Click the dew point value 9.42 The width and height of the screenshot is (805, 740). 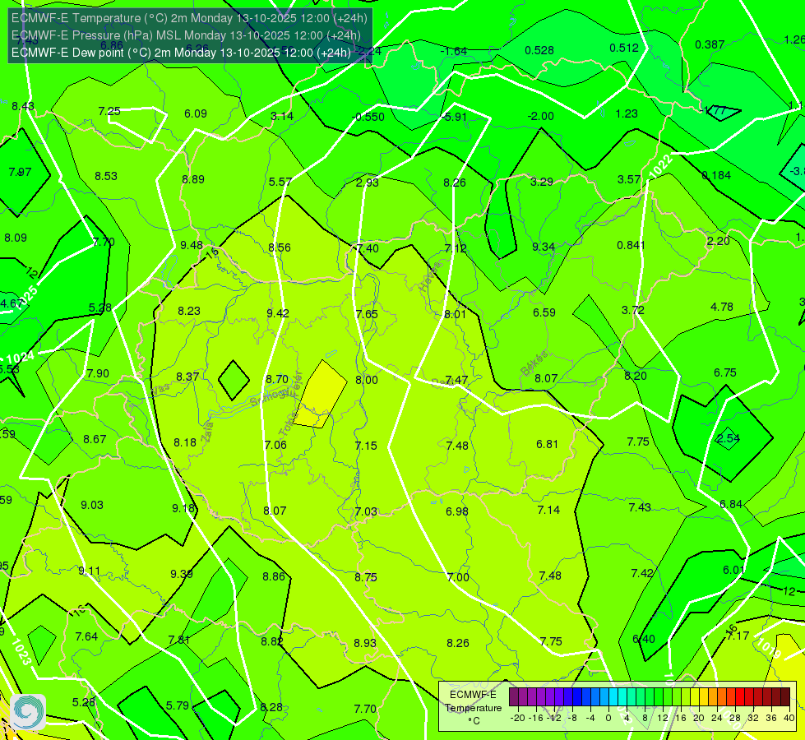pyautogui.click(x=278, y=313)
